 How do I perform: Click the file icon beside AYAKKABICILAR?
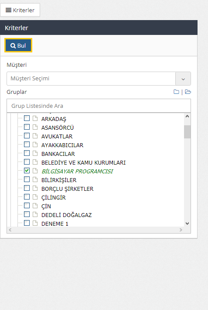tap(35, 145)
